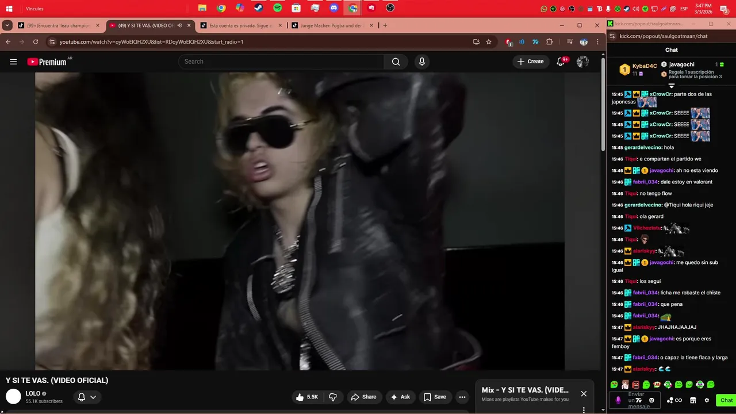Focus the YouTube search field
This screenshot has width=736, height=414.
(281, 62)
